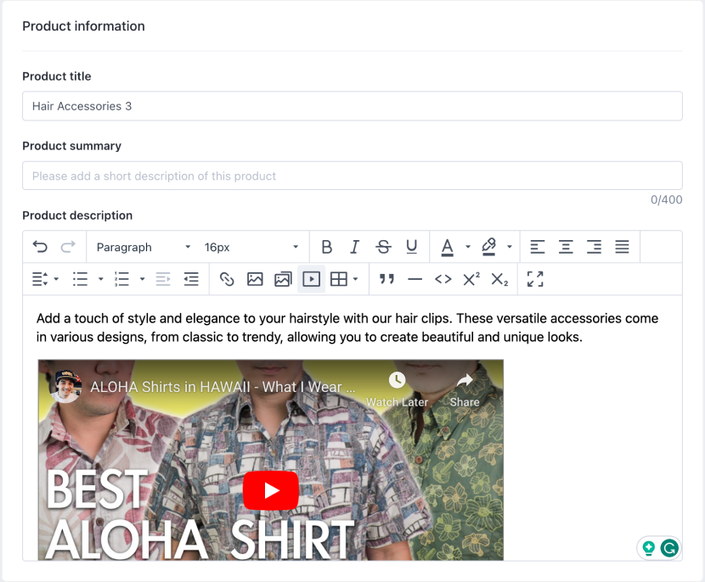The image size is (705, 582).
Task: Toggle underline formatting
Action: point(411,247)
